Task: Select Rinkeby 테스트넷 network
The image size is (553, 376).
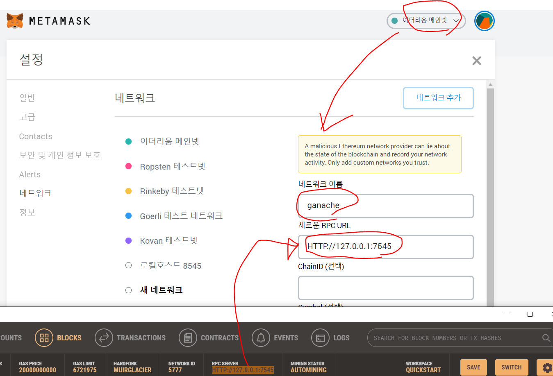Action: tap(172, 191)
